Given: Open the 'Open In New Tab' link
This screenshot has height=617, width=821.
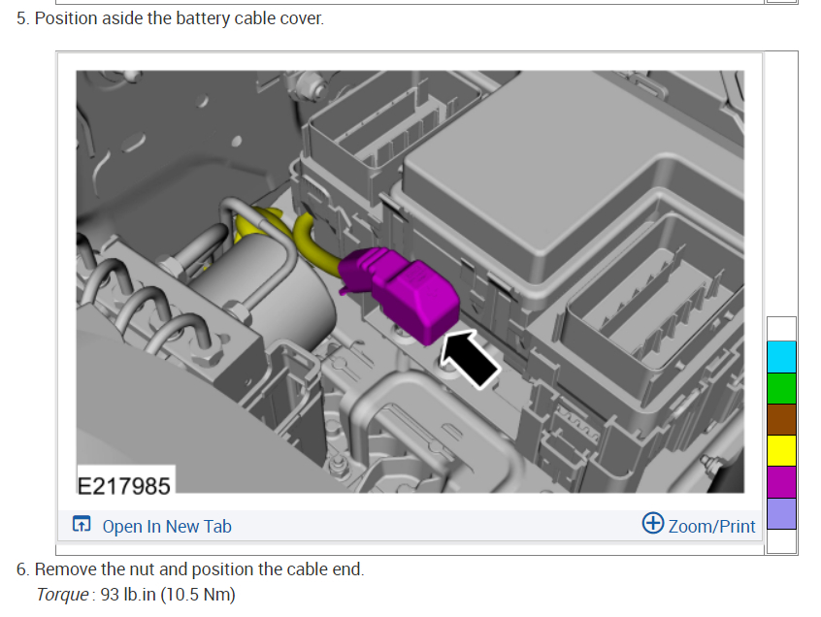Looking at the screenshot, I should tap(166, 527).
